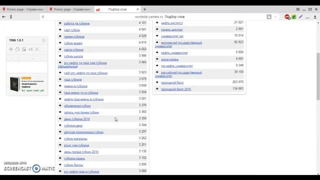Open the 'работа +в губкине' keyword link
320x180 pixels.
[x=76, y=23]
